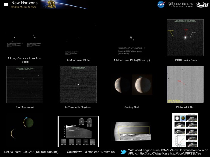Select the 'A Long-Distance Look from LORRI' caption
Screen dimensions: 210x157
click(24, 60)
